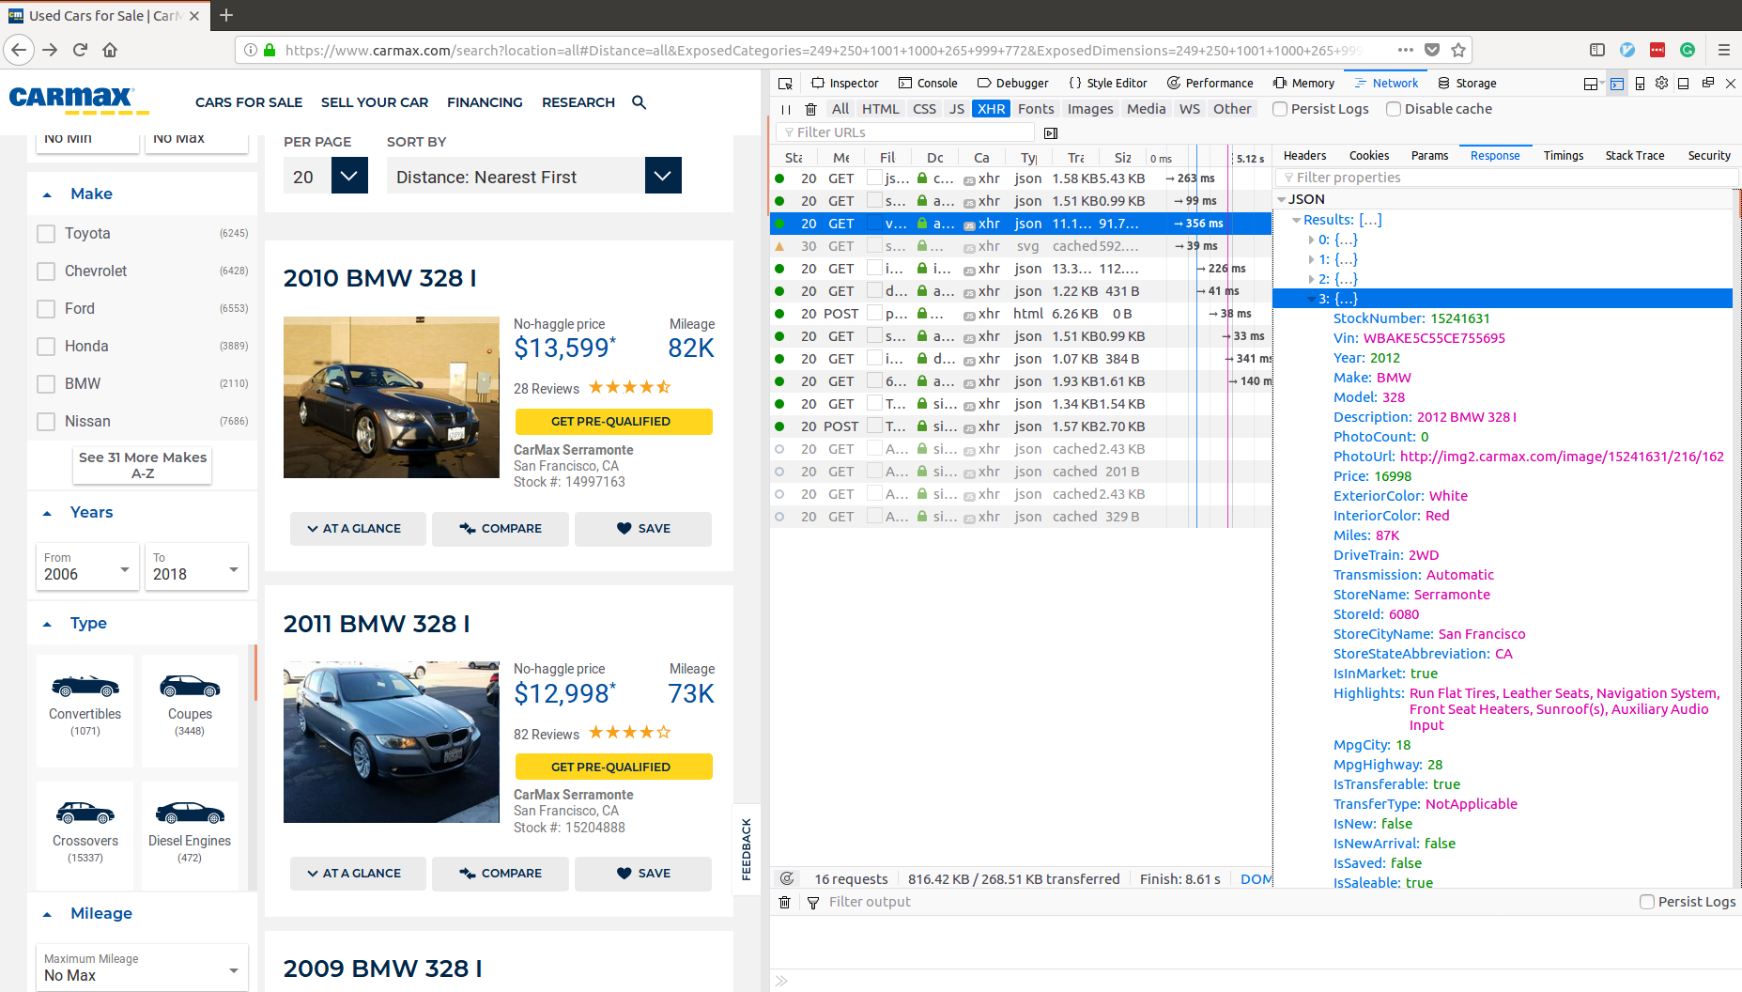
Task: Open the Headers response tab
Action: (x=1303, y=155)
